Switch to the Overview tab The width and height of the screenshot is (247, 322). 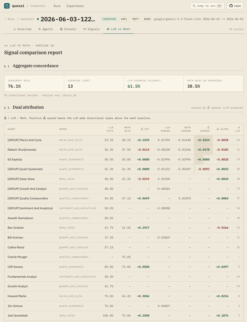point(22,29)
